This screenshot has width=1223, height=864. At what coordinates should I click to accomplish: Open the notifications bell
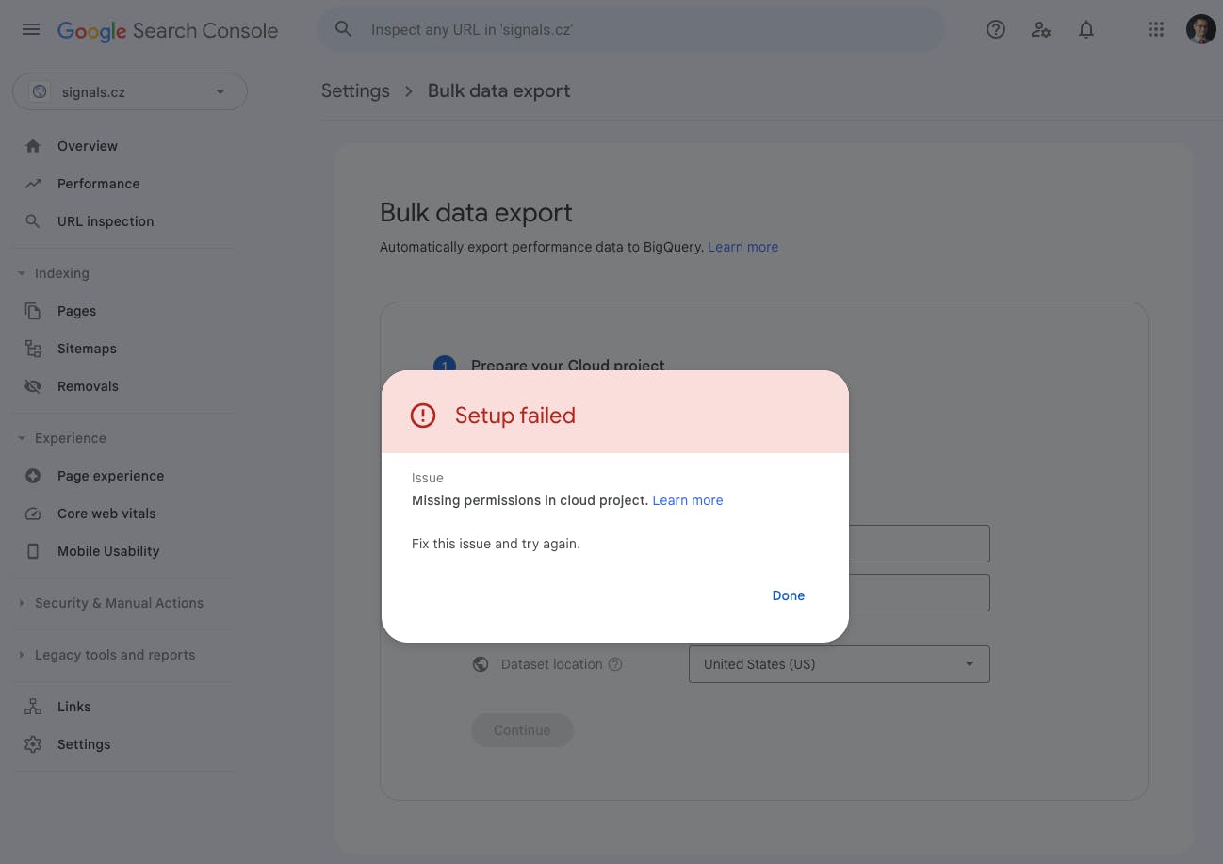1086,29
